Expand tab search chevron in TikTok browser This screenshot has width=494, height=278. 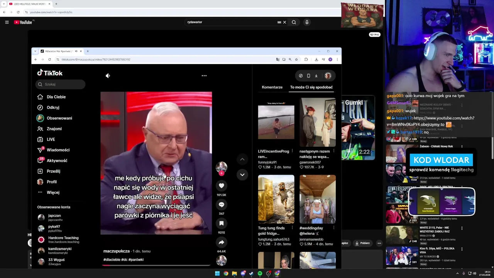click(x=36, y=51)
